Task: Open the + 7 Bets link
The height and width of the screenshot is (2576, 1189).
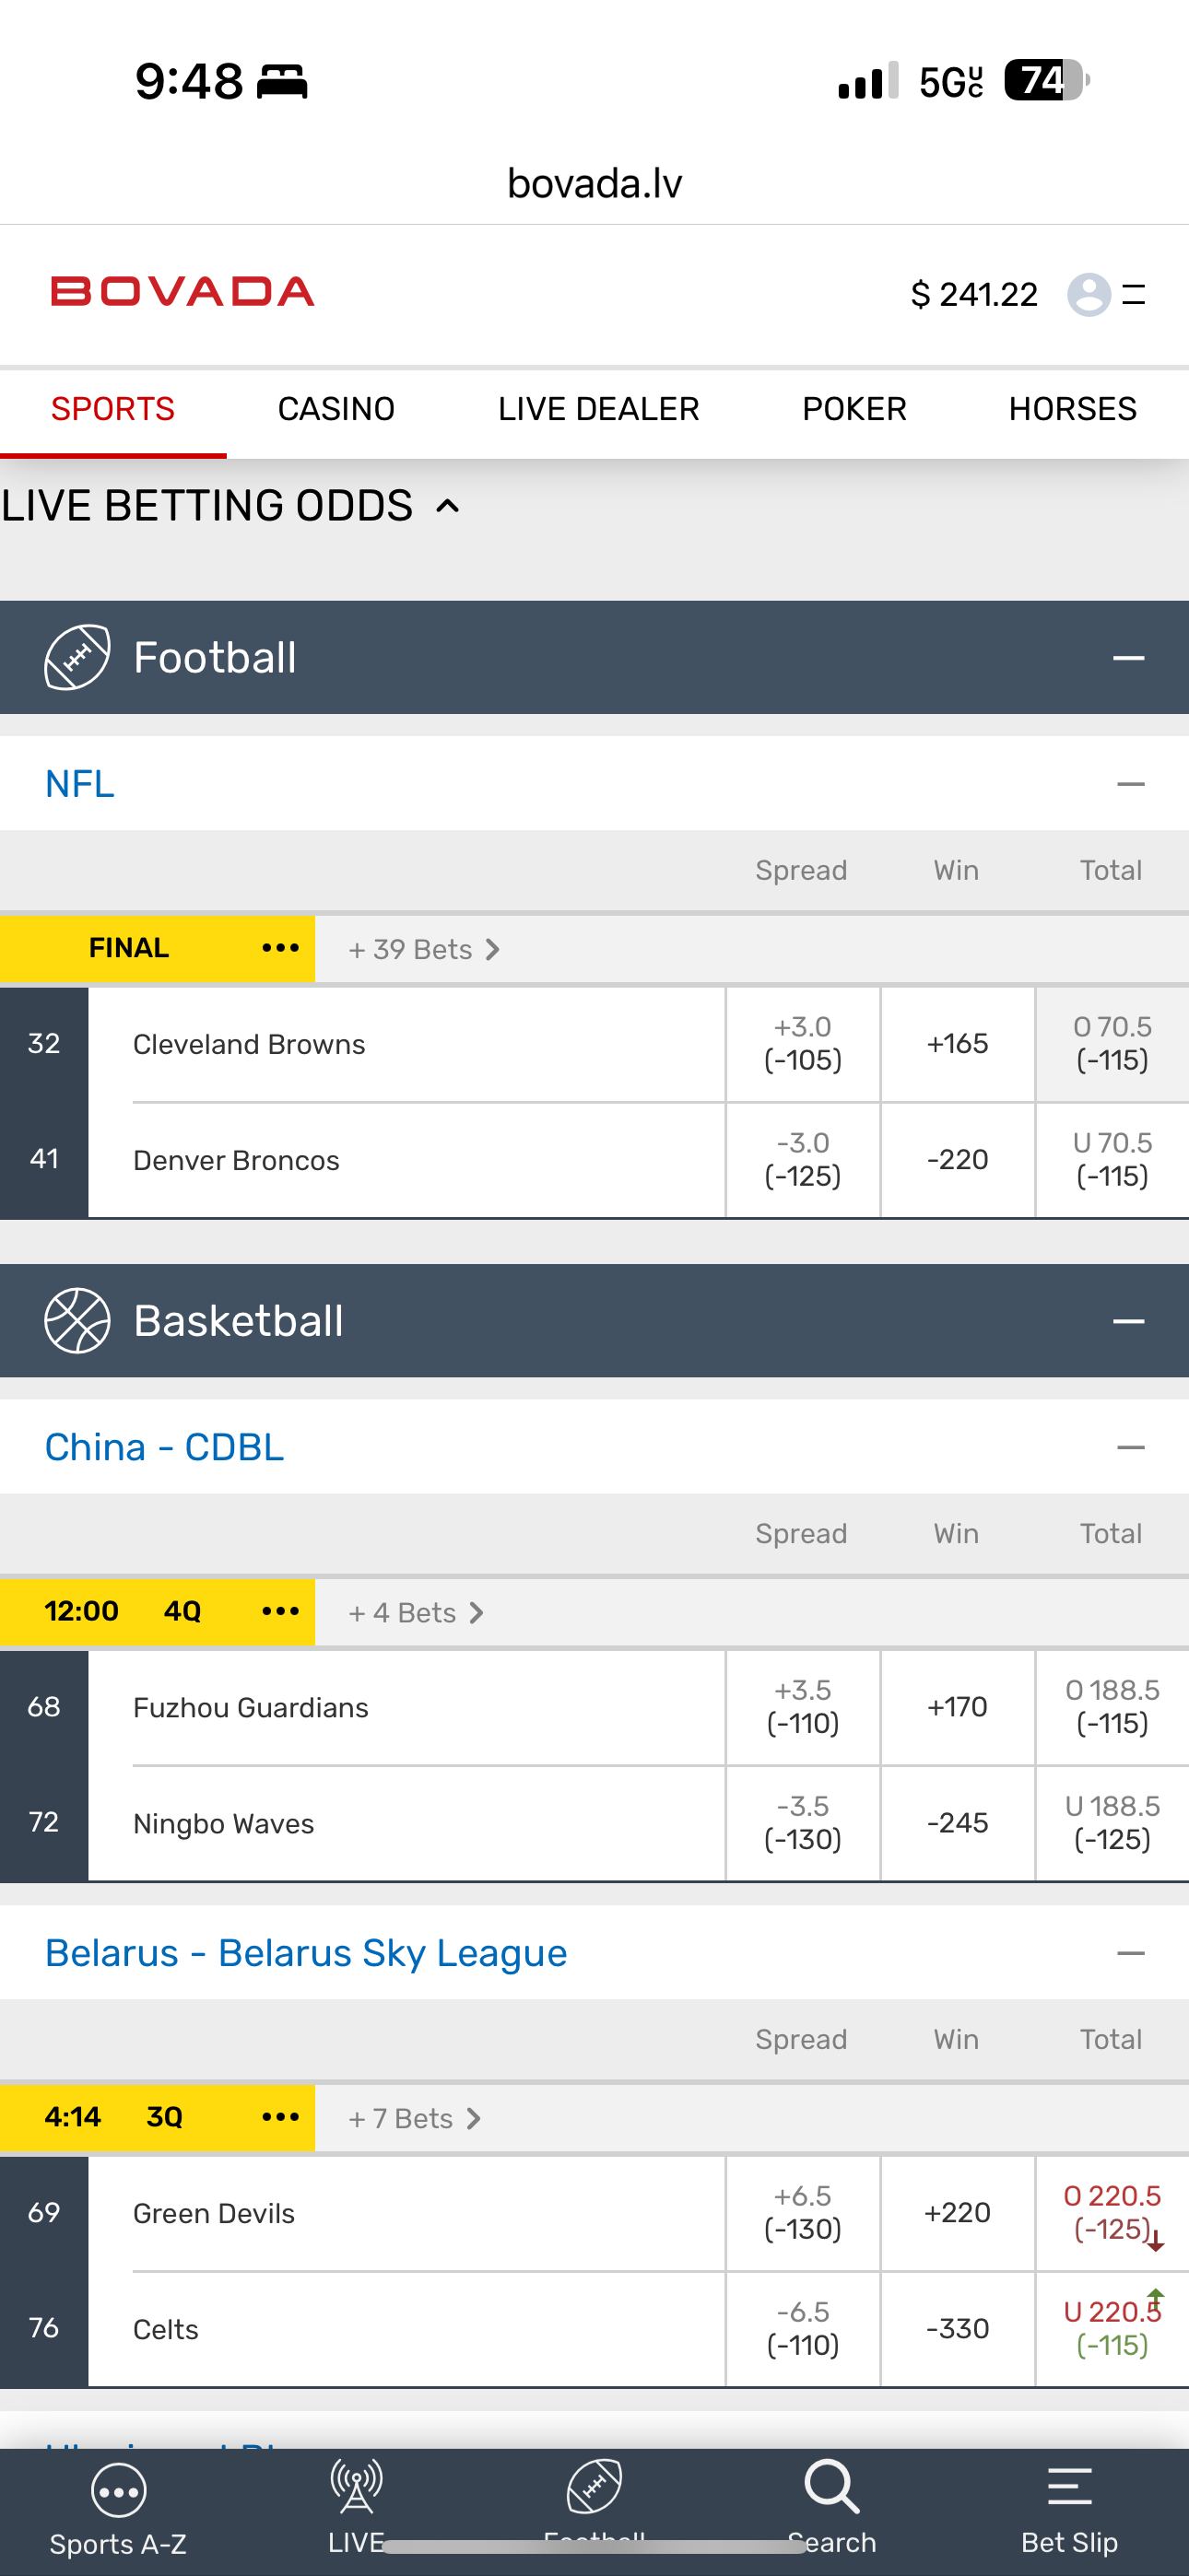Action: [x=413, y=2118]
